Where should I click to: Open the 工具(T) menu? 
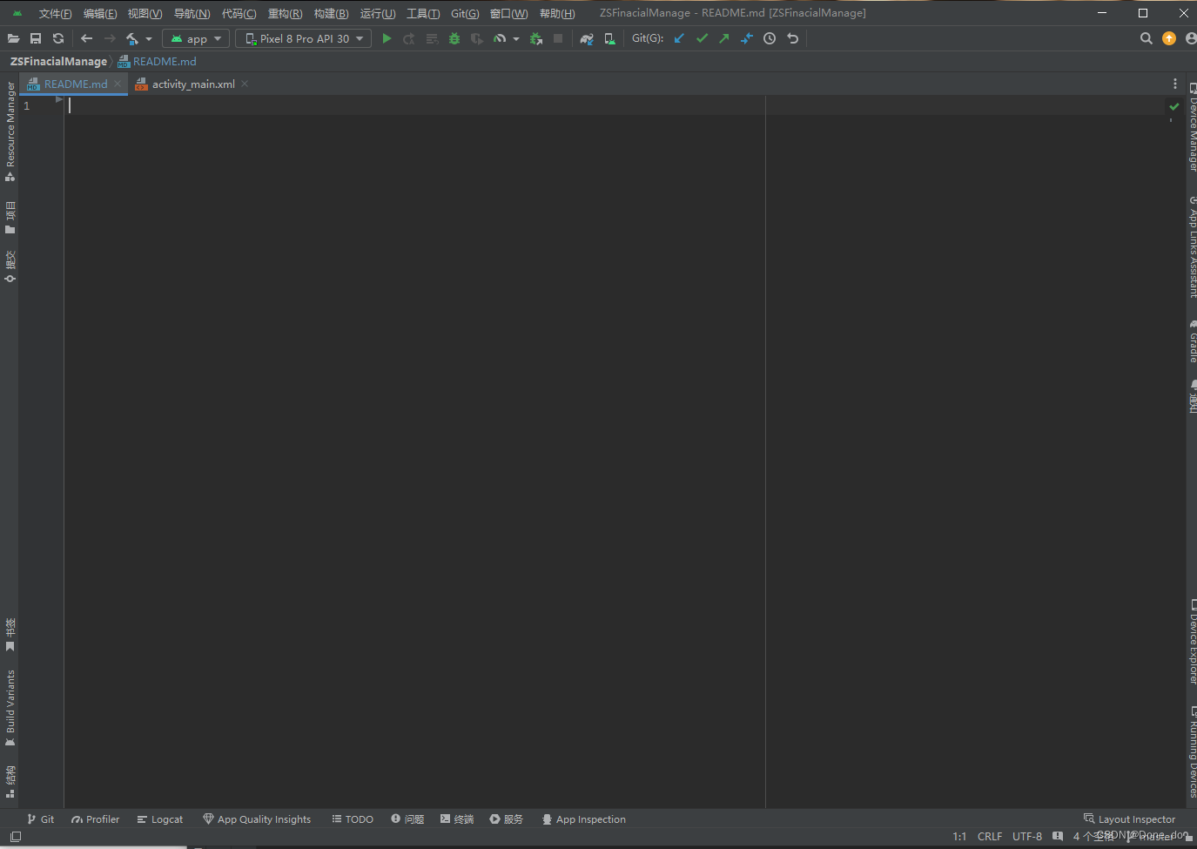pyautogui.click(x=423, y=13)
